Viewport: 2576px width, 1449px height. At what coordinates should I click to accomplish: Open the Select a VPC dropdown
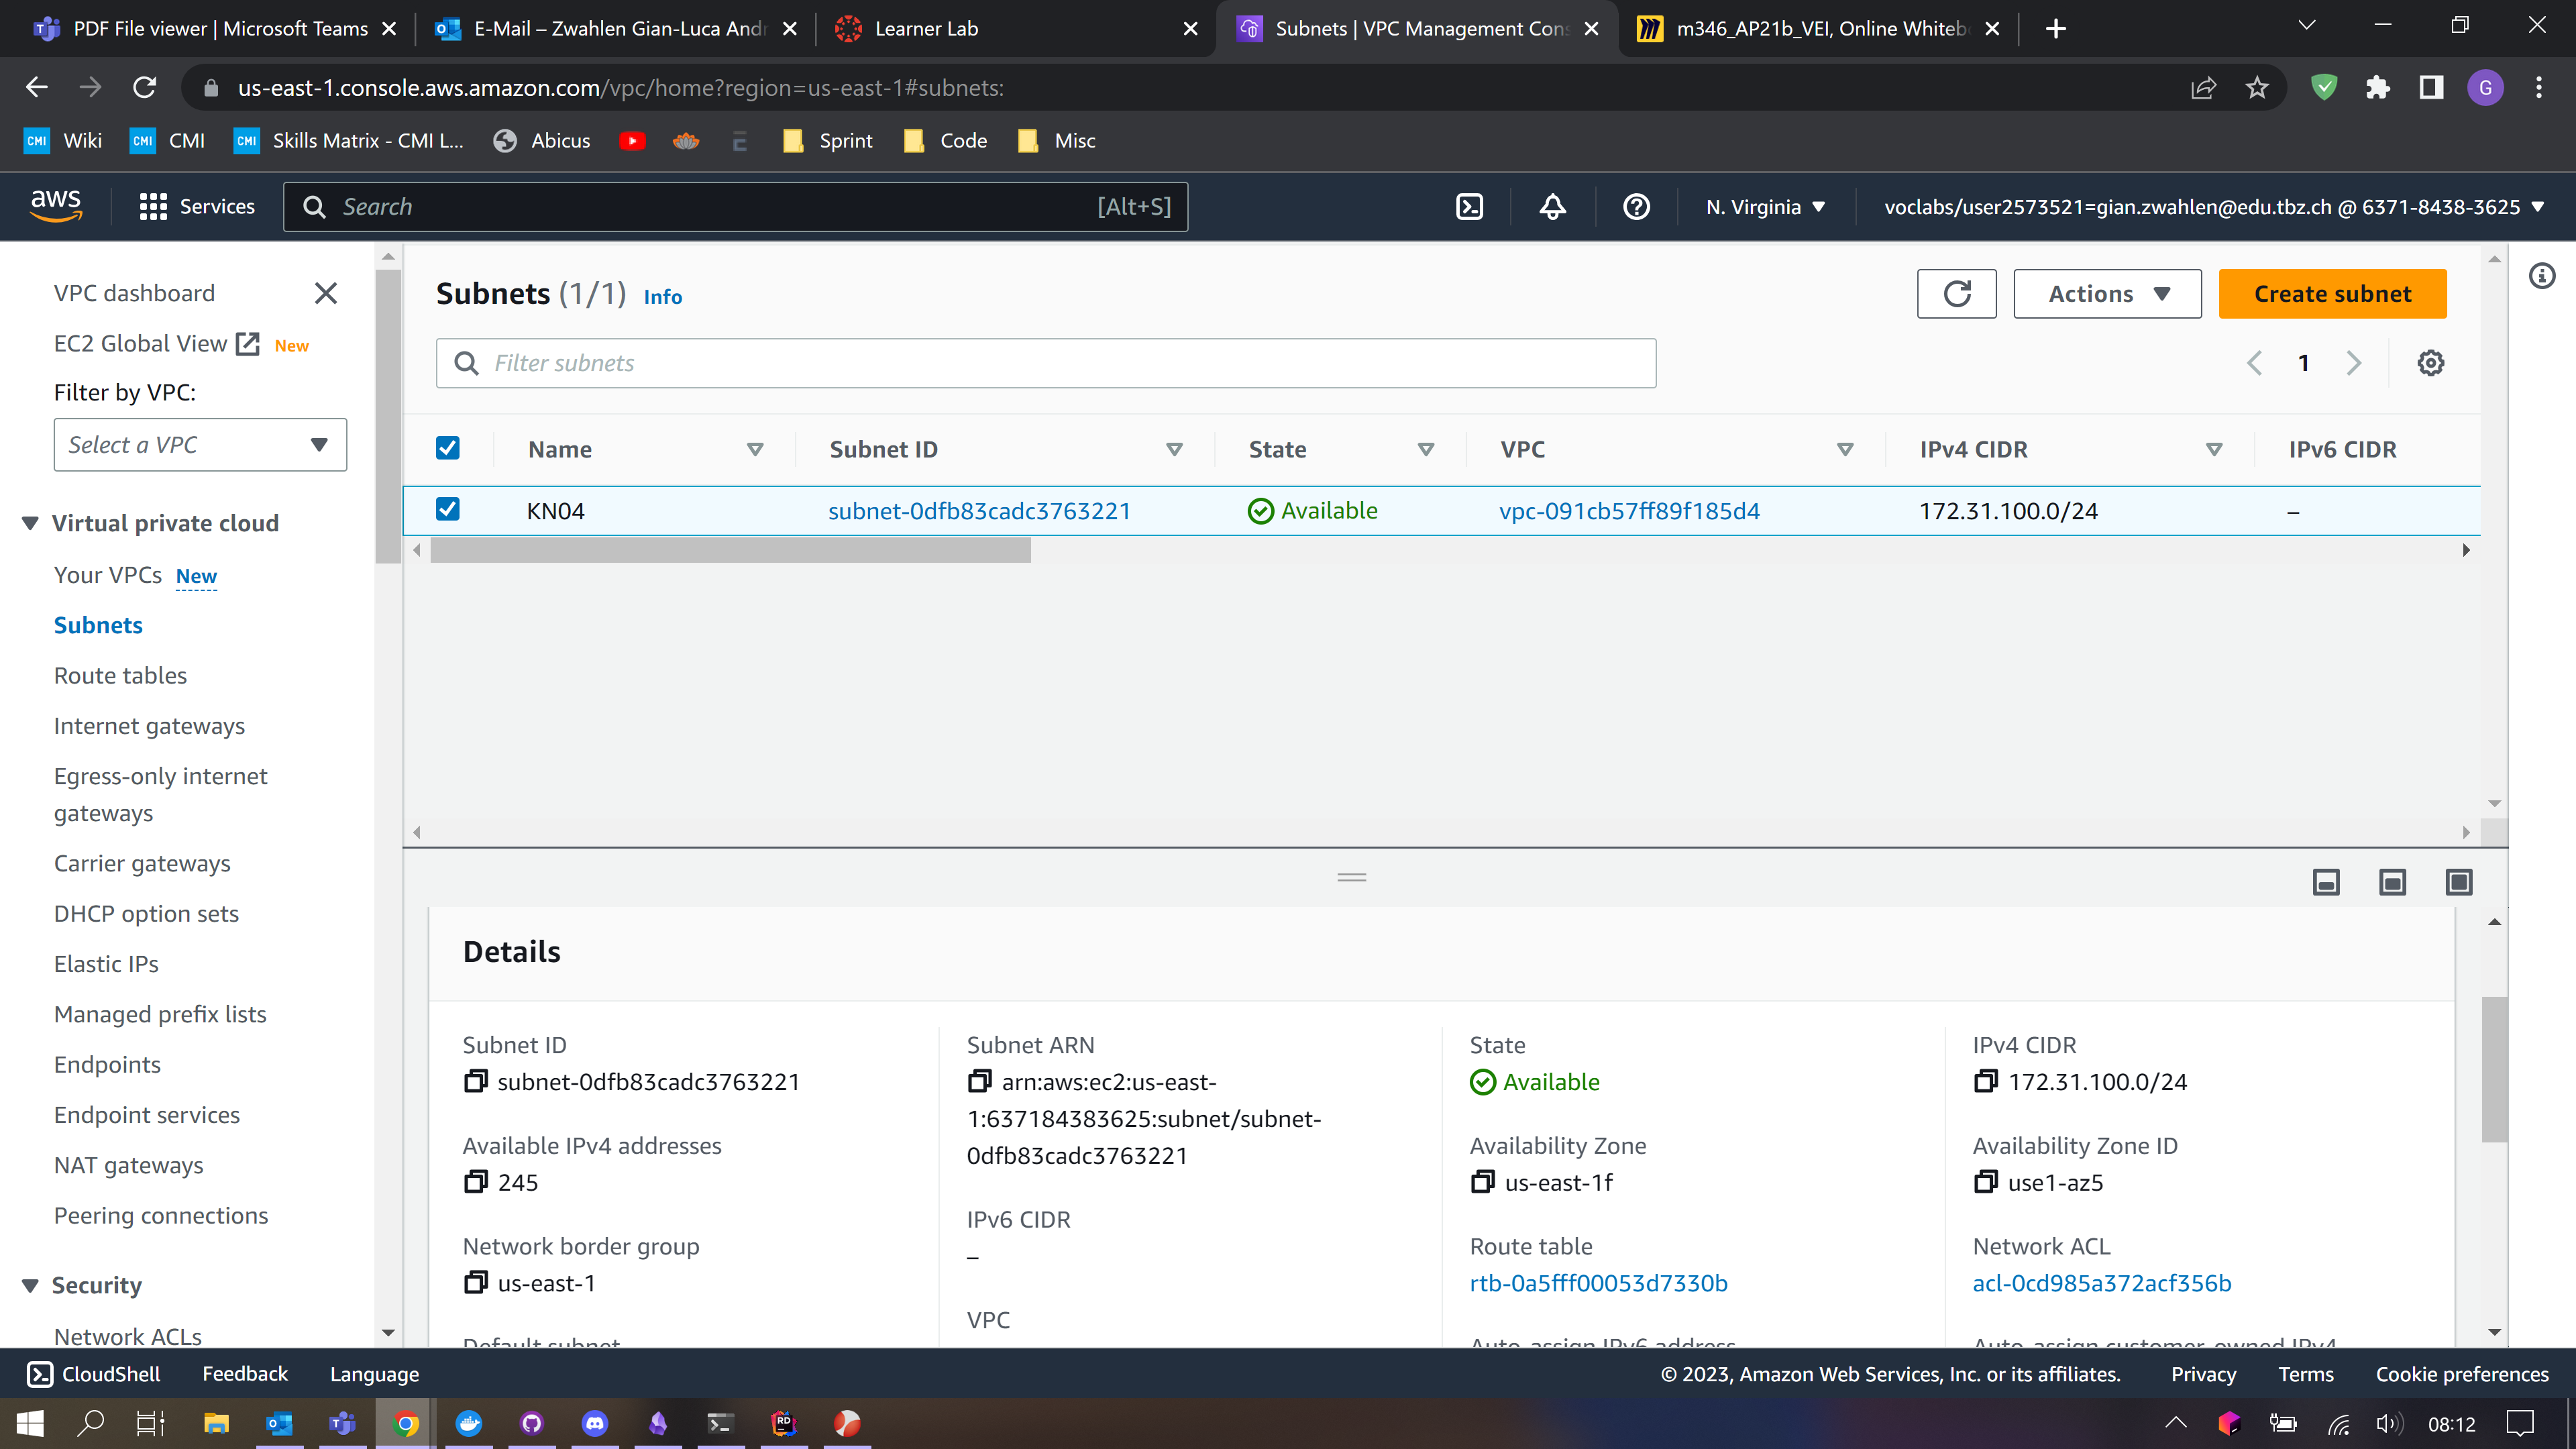200,445
